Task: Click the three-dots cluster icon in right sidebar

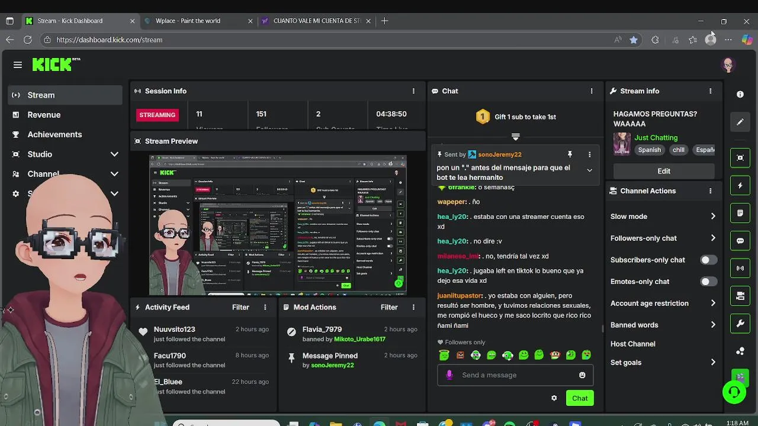Action: pos(740,351)
